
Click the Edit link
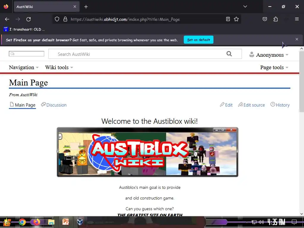tap(226, 105)
